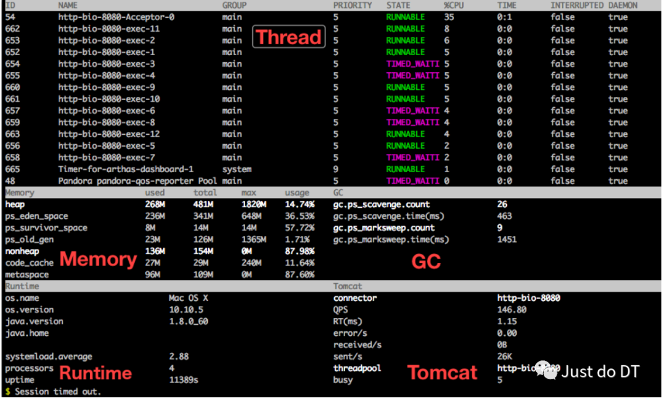
Task: Click the %CPU column header
Action: [454, 6]
